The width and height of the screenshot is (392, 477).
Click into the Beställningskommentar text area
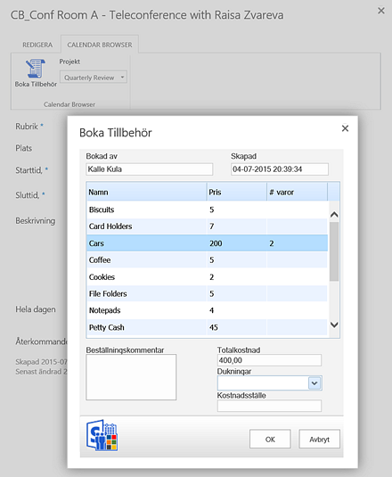[x=131, y=377]
